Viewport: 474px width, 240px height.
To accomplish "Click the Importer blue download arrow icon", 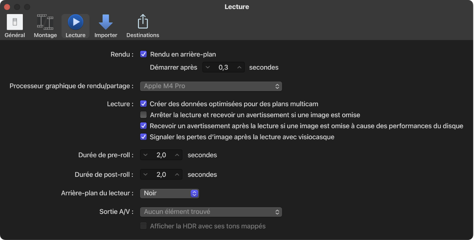I will pos(106,21).
